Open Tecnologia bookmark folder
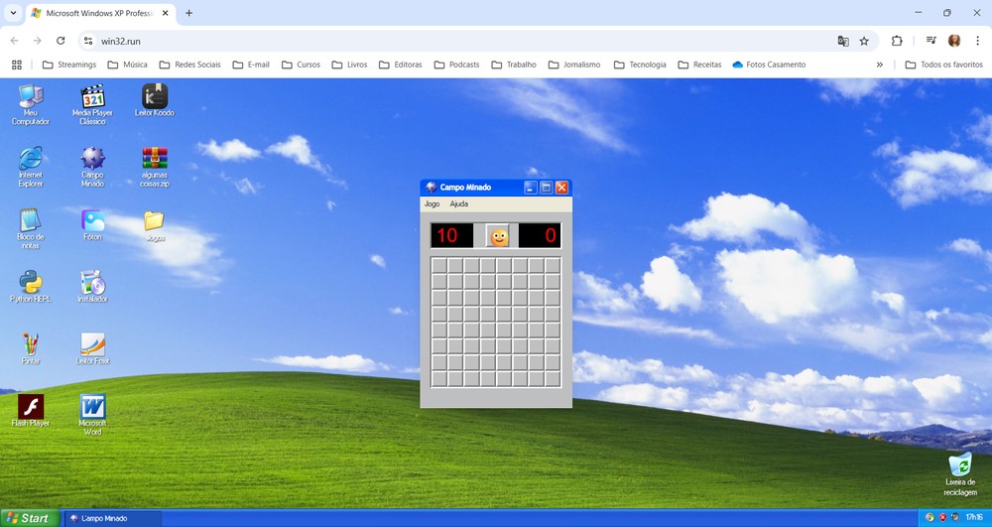992x527 pixels. 640,65
